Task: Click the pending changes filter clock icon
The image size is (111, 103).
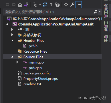Action: 35,5
